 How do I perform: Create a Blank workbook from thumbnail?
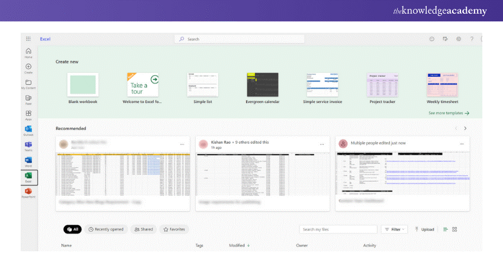(83, 85)
